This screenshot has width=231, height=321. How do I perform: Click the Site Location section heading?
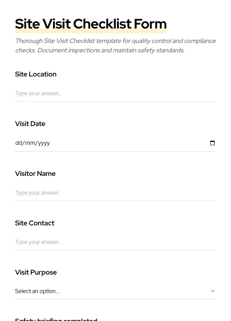point(35,74)
